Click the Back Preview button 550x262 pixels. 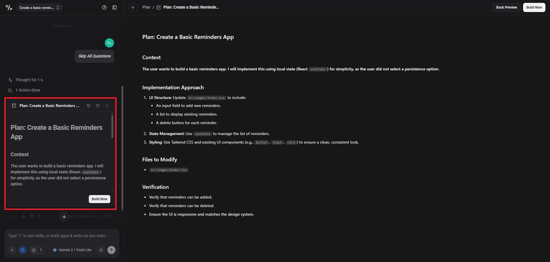(507, 7)
